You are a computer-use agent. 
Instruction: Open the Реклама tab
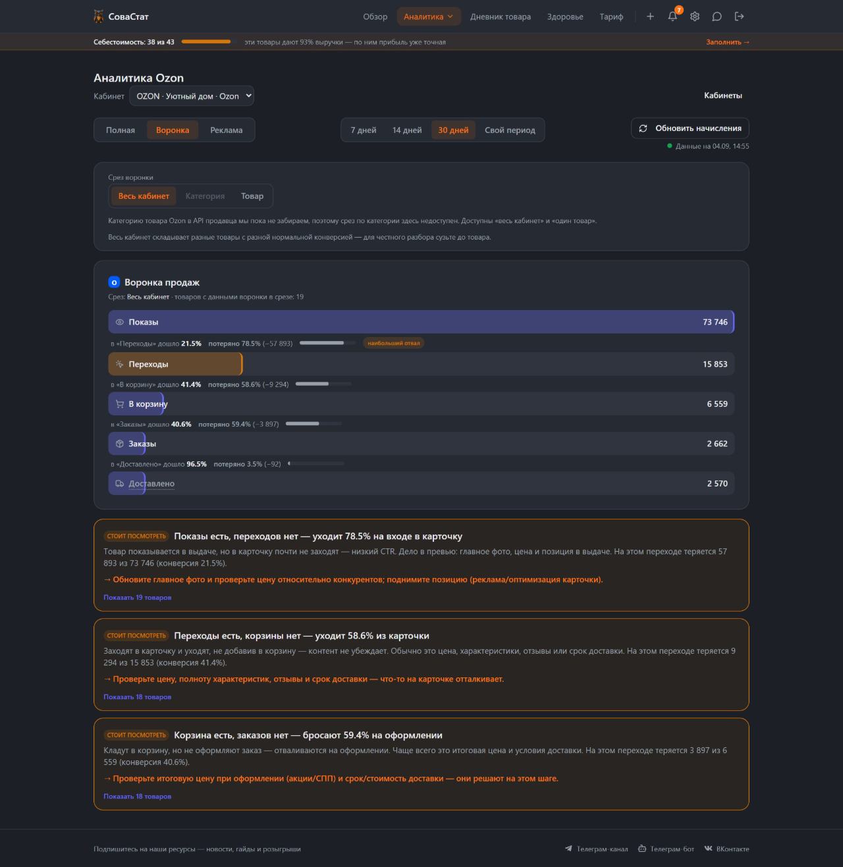tap(227, 130)
